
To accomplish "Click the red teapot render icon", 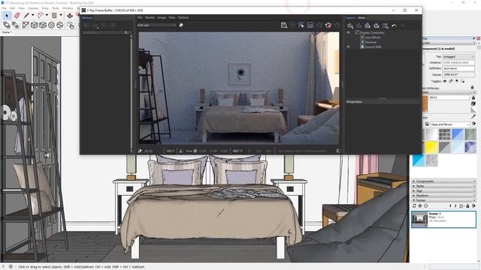I will 328,25.
